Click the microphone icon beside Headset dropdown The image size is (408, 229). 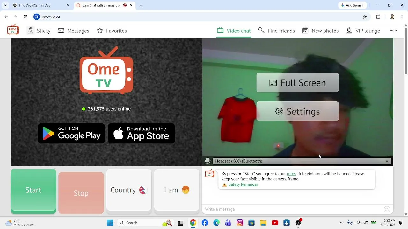(x=208, y=161)
